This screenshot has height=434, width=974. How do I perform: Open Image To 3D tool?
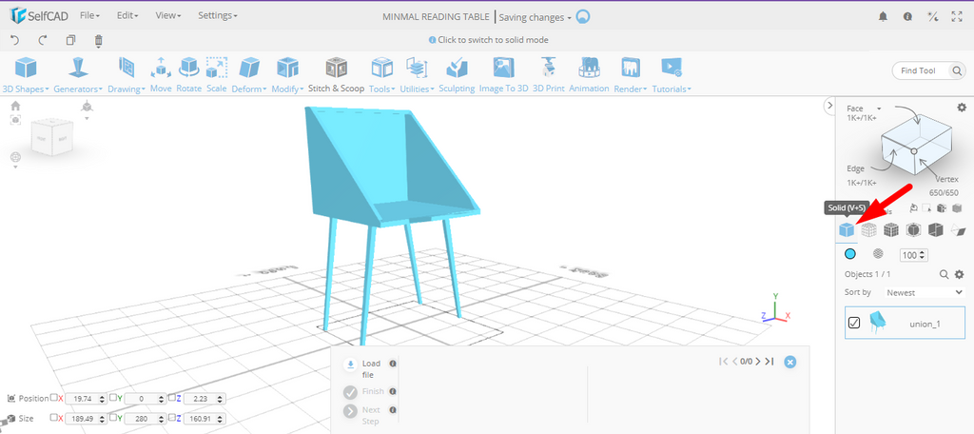[503, 73]
